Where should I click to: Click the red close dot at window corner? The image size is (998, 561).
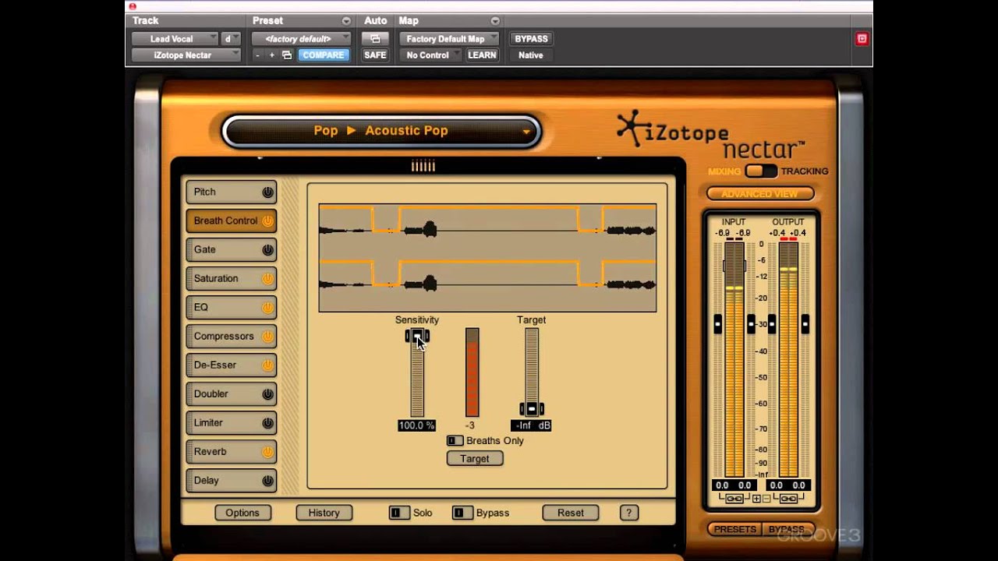click(133, 6)
